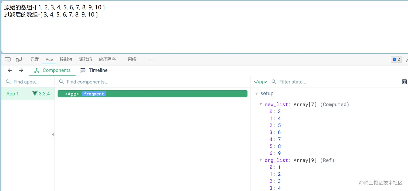
Task: Go forward with the right arrow icon
Action: point(21,70)
